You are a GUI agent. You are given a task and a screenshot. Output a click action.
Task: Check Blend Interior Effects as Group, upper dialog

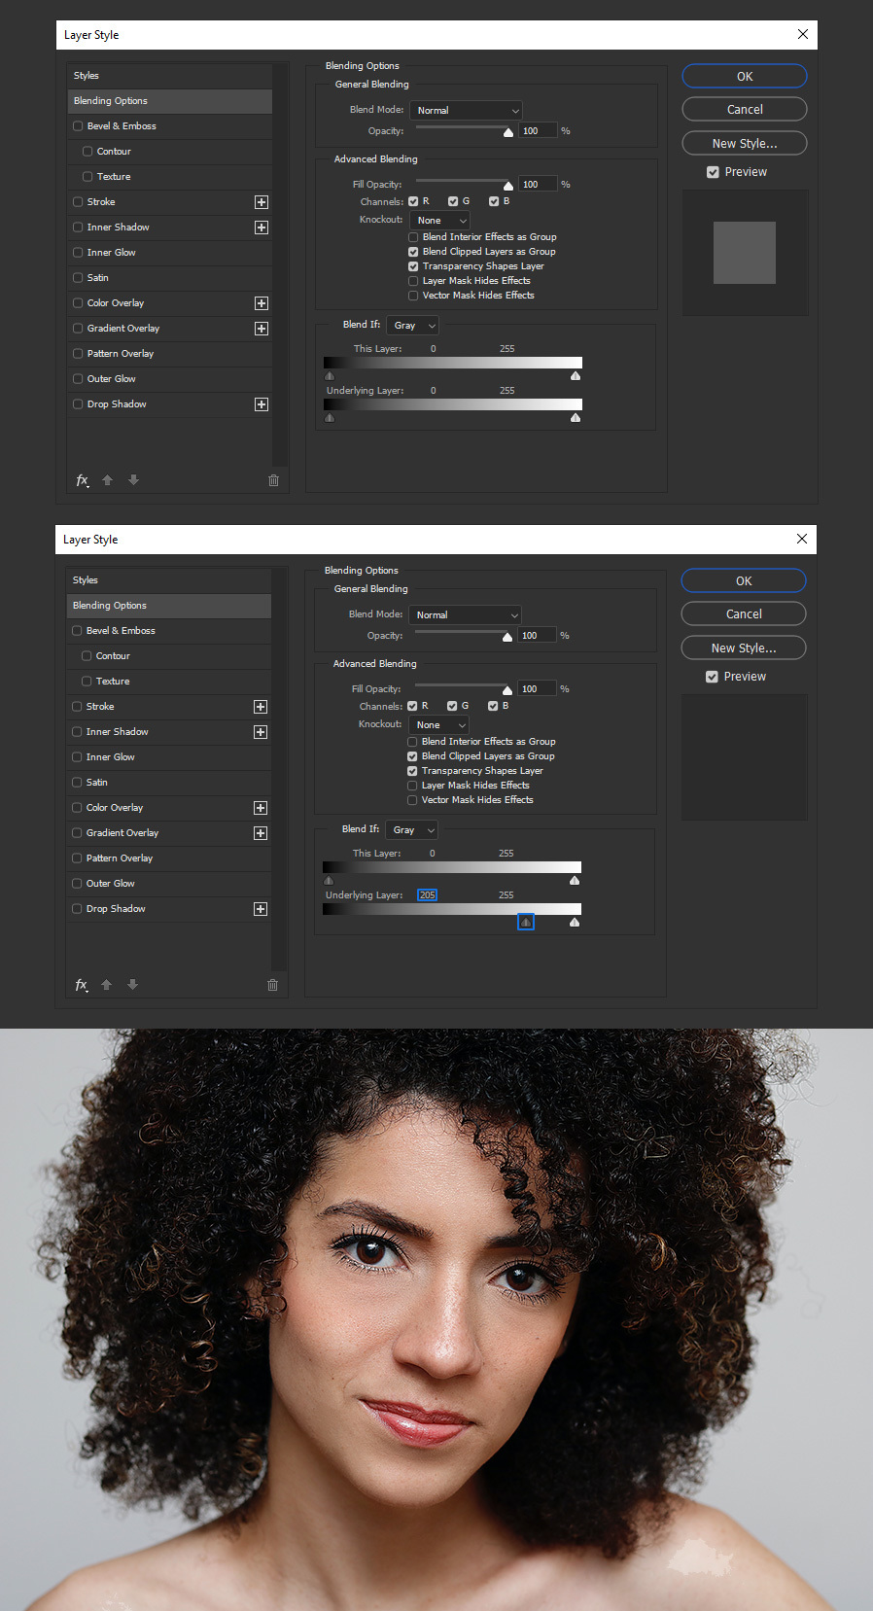[x=413, y=237]
